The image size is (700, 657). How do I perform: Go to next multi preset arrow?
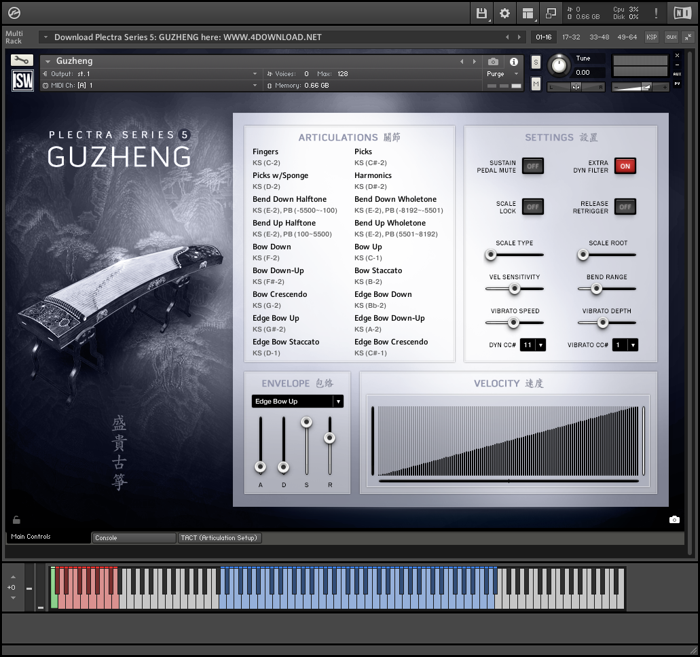point(519,37)
